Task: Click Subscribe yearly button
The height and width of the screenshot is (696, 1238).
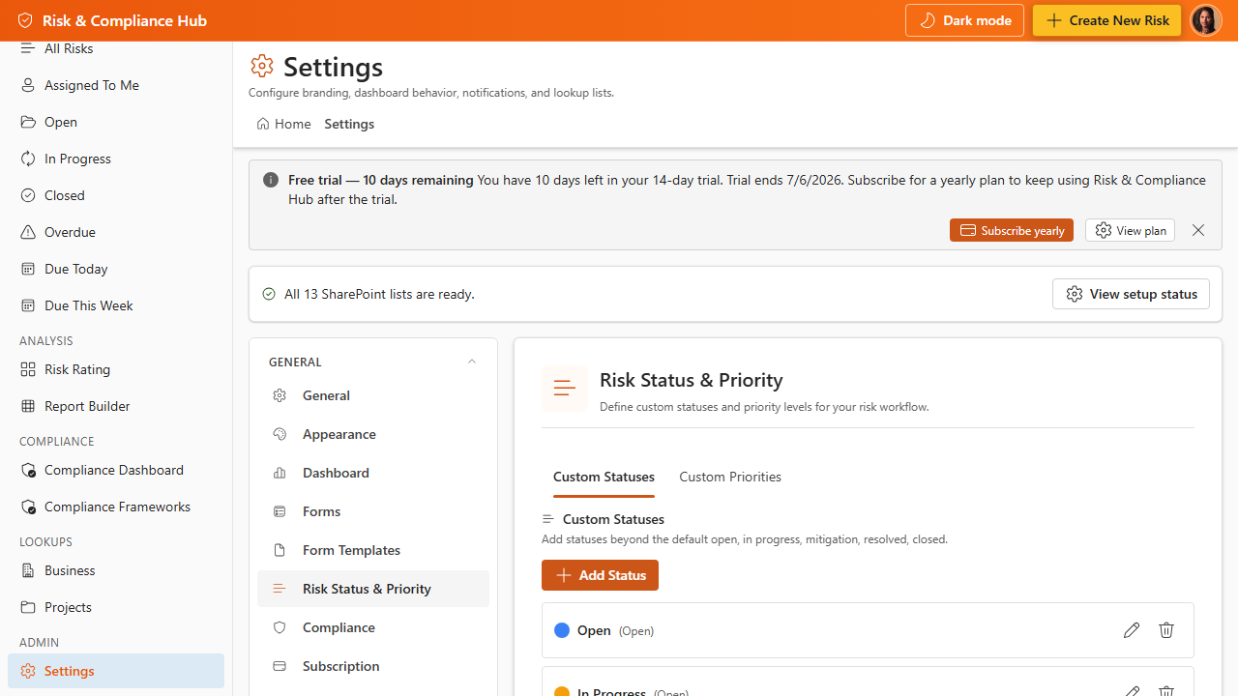Action: (x=1012, y=230)
